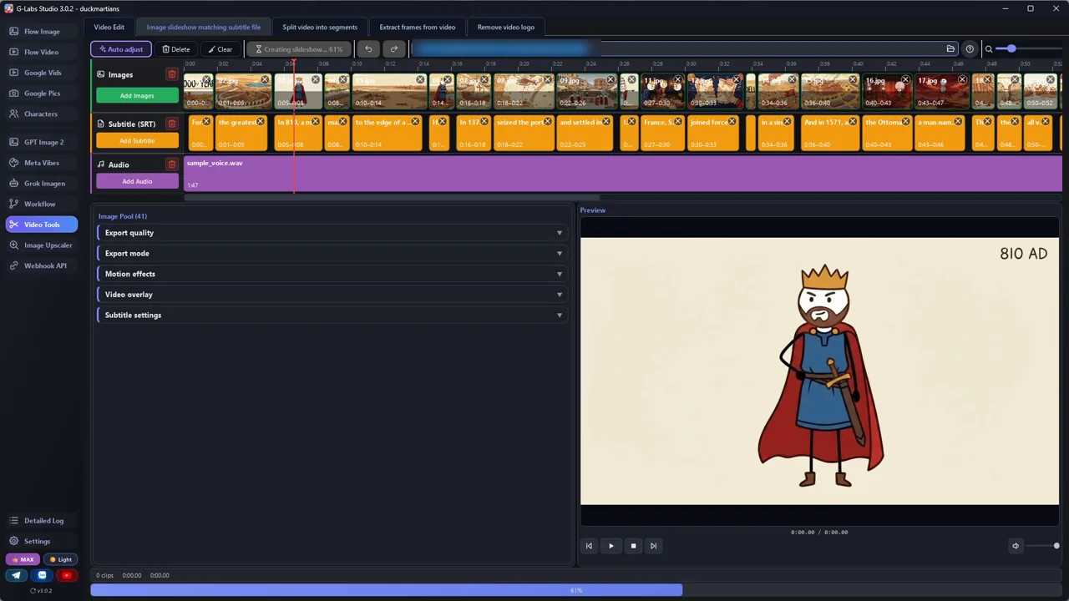The image size is (1069, 601).
Task: Redo the last timeline action
Action: click(x=394, y=49)
